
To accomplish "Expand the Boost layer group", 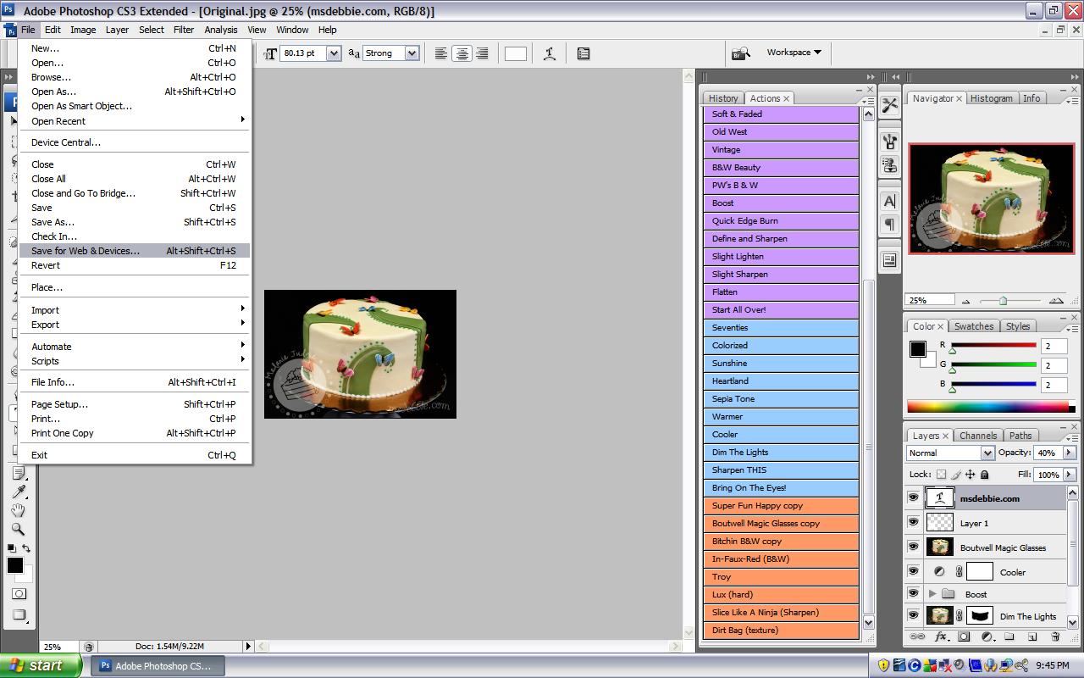I will pyautogui.click(x=932, y=594).
